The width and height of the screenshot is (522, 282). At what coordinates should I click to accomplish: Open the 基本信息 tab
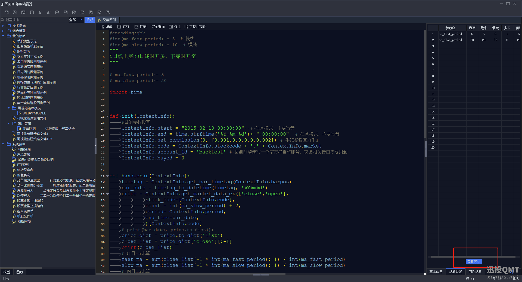pos(436,272)
